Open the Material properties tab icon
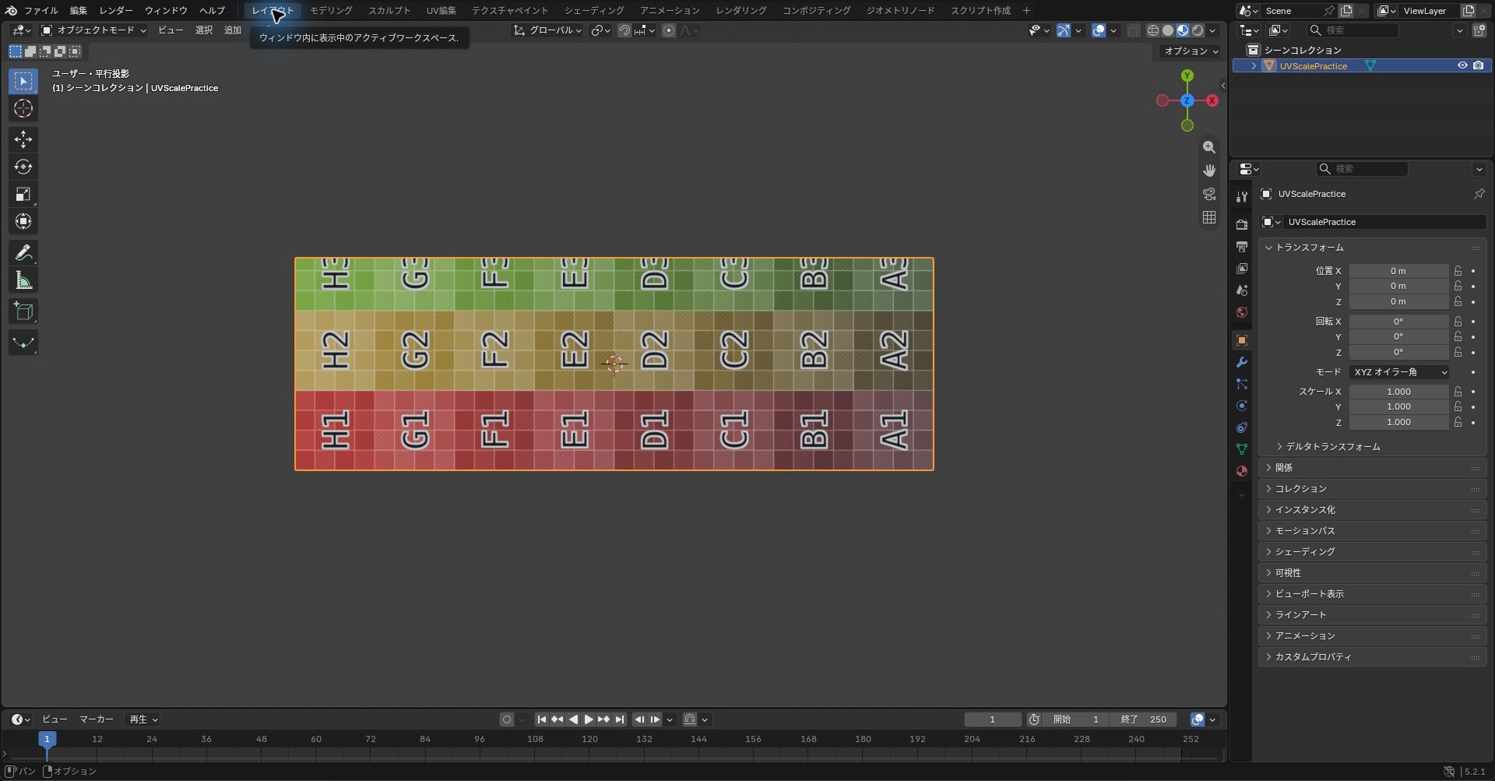This screenshot has width=1495, height=781. 1242,471
